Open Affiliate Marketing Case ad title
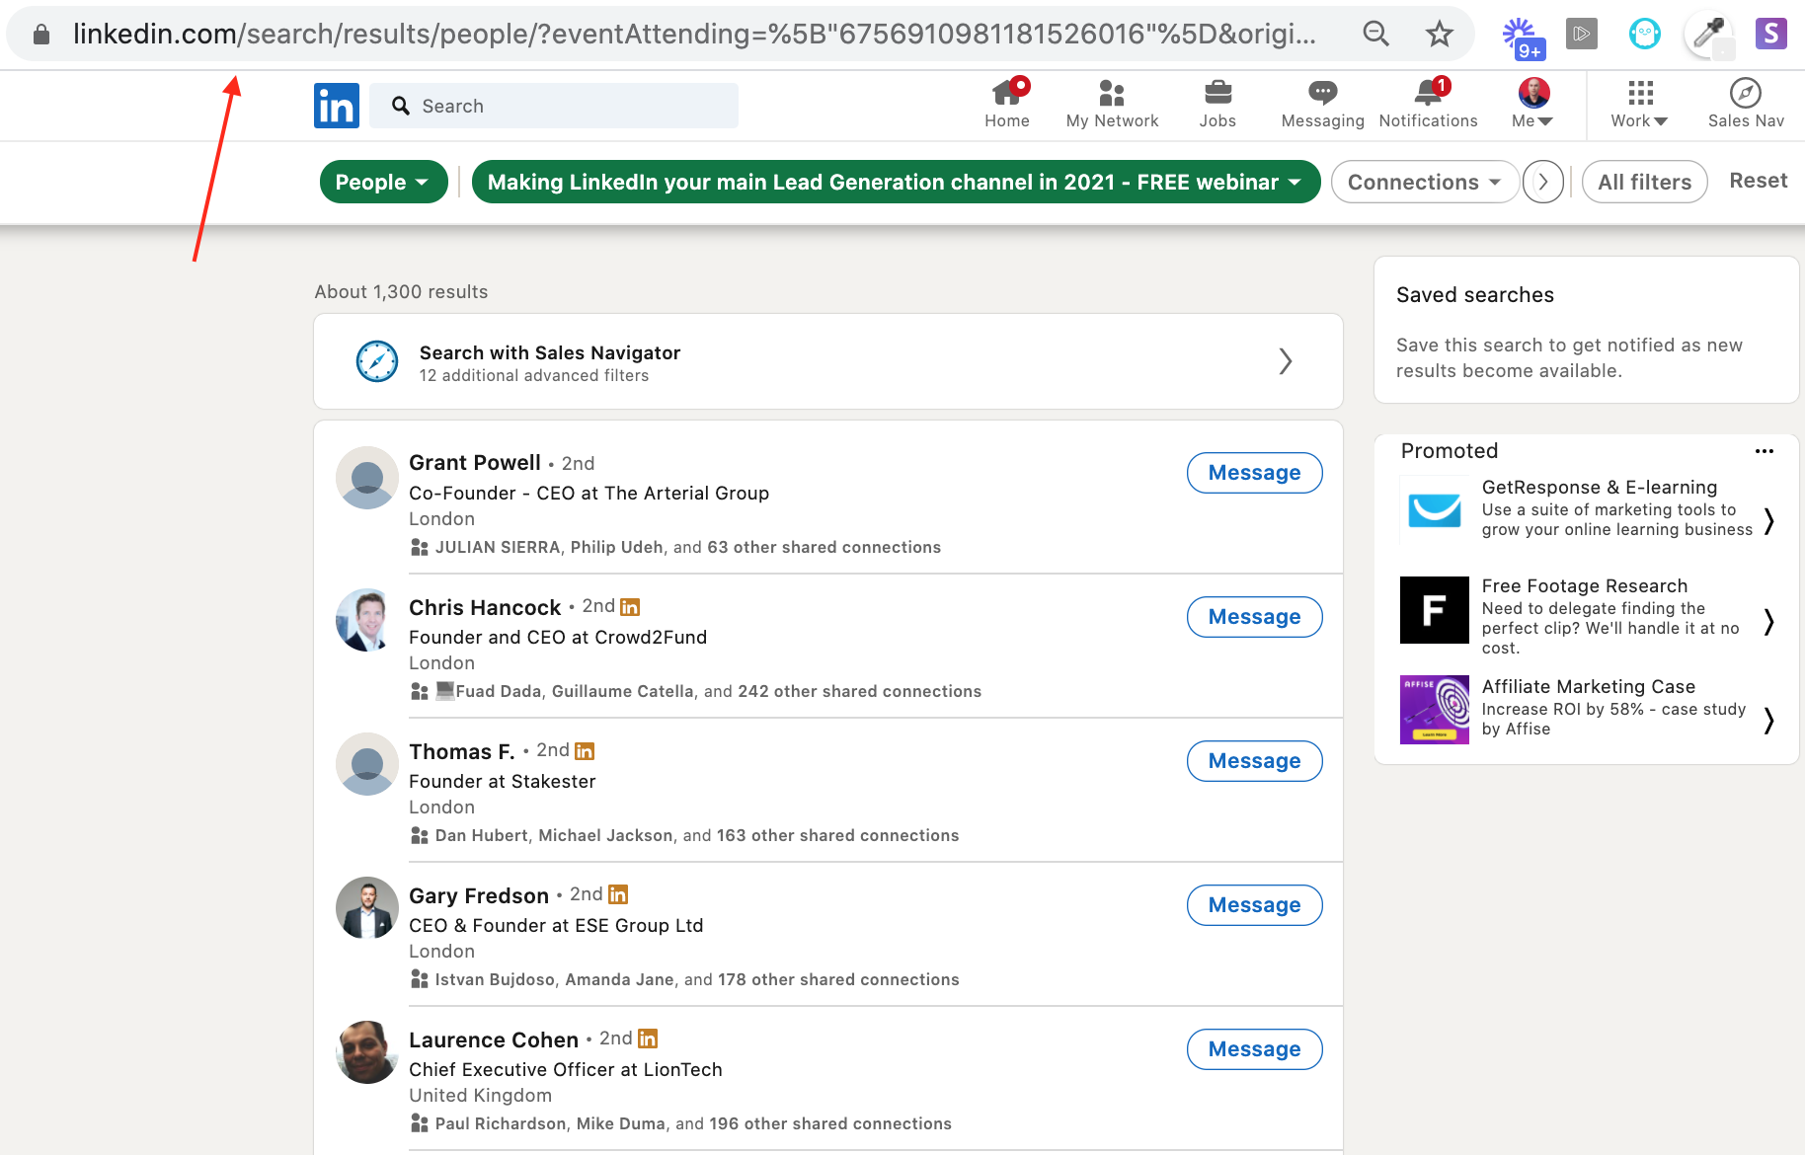 pyautogui.click(x=1589, y=686)
